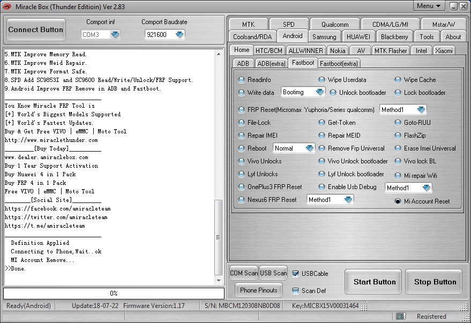
Task: Toggle the Scan Def checkbox
Action: point(296,290)
